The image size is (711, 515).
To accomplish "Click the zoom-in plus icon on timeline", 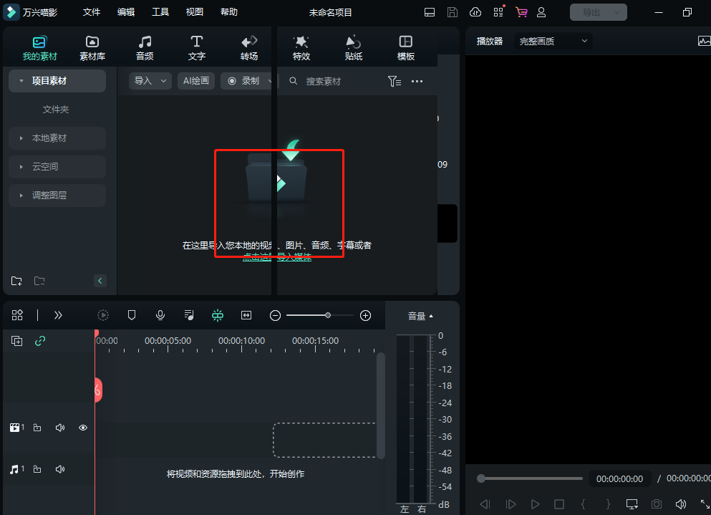I will [365, 315].
